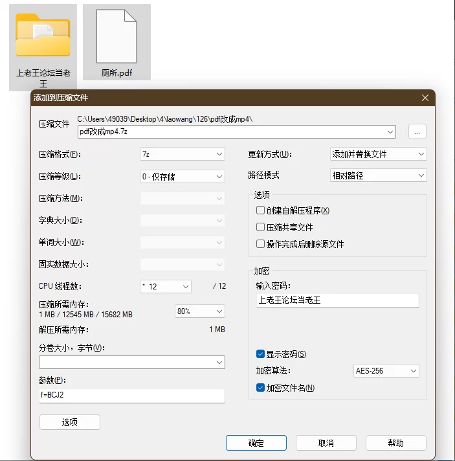The width and height of the screenshot is (455, 461).
Task: Open the browse (...) button for archive path
Action: pyautogui.click(x=417, y=131)
